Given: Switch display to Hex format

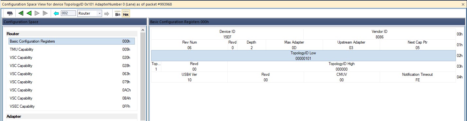Looking at the screenshot, I should 126,13.
